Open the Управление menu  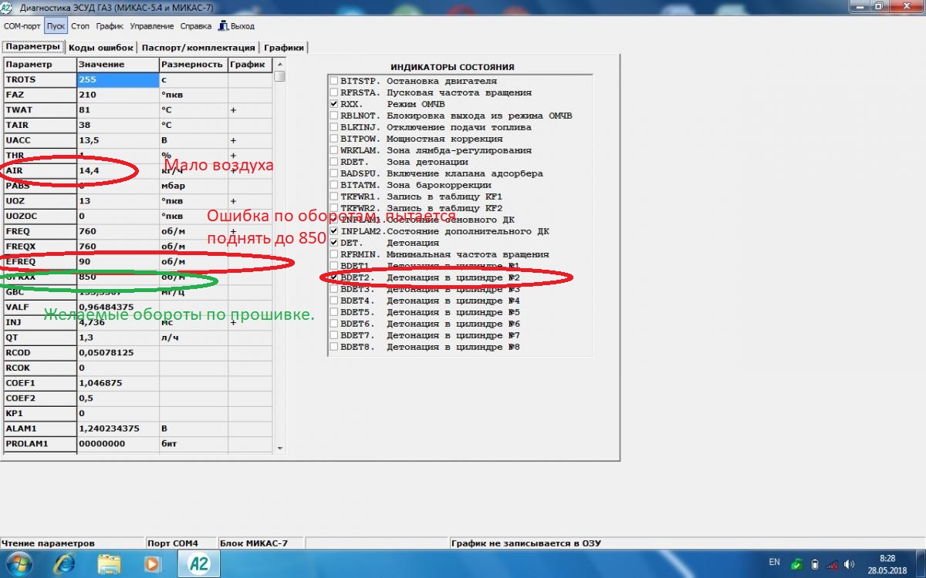(x=152, y=25)
